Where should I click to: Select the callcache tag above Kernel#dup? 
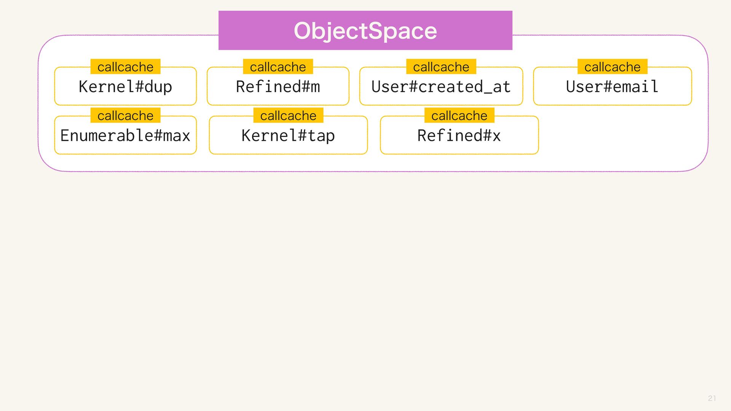(125, 67)
